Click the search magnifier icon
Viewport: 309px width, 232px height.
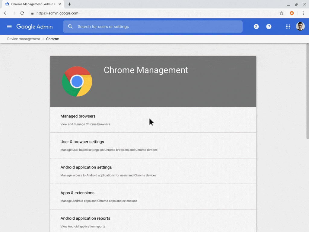(70, 27)
